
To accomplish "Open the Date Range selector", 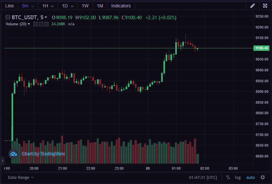I will pyautogui.click(x=21, y=177).
